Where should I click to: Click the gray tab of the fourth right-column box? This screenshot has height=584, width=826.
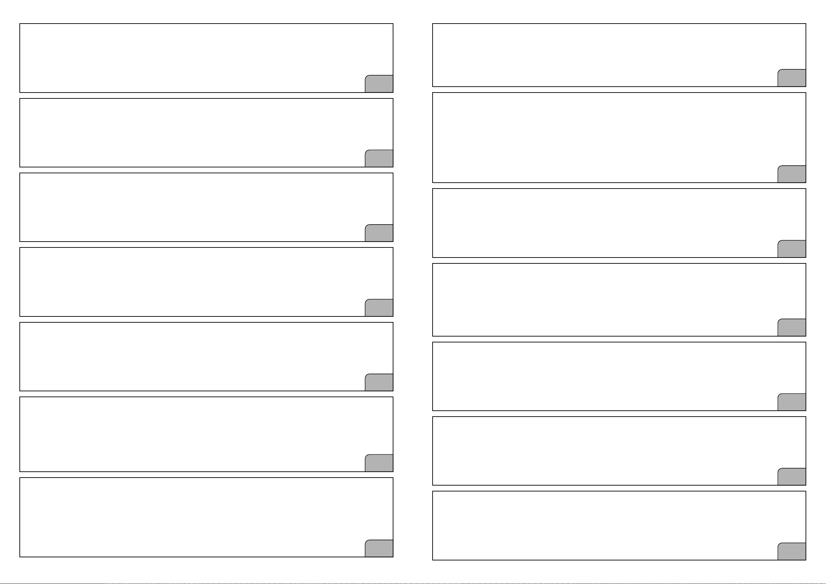pyautogui.click(x=791, y=328)
